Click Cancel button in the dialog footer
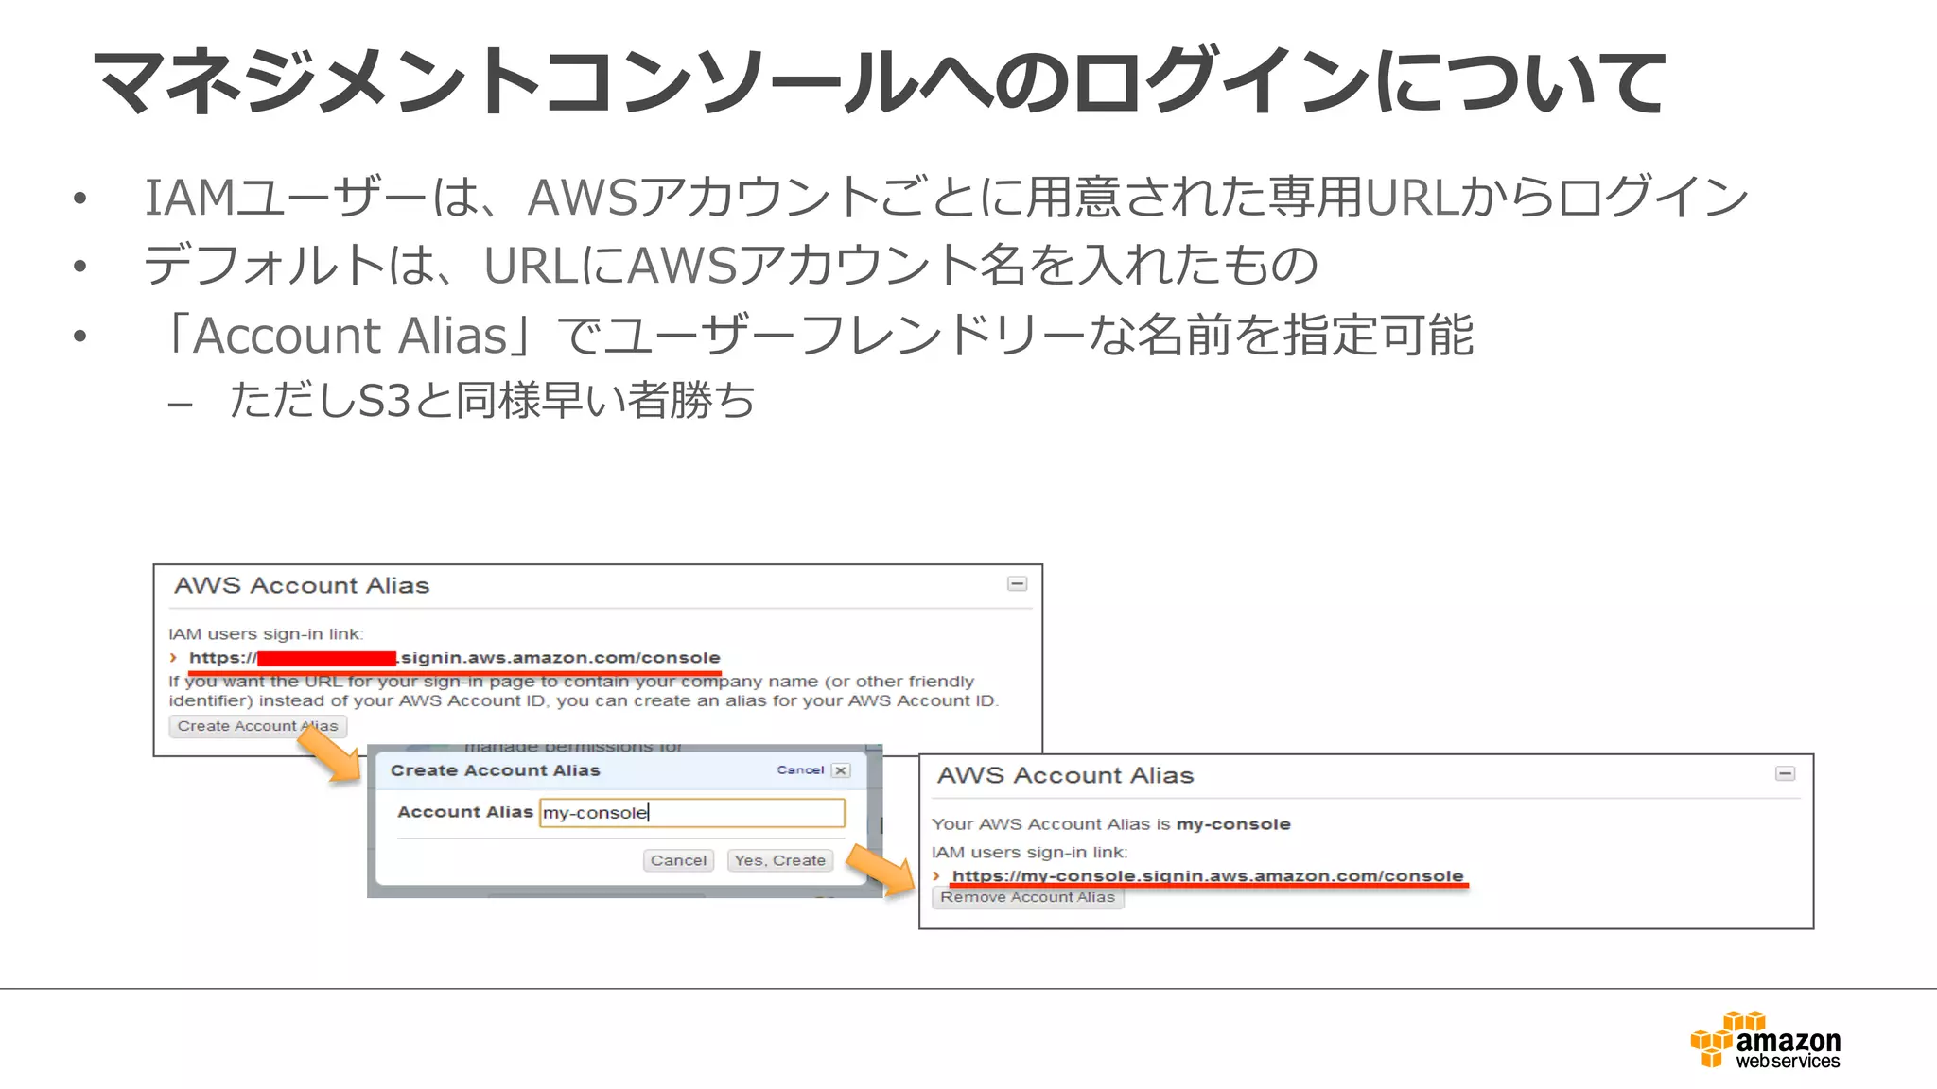Viewport: 1937px width, 1089px height. click(678, 860)
